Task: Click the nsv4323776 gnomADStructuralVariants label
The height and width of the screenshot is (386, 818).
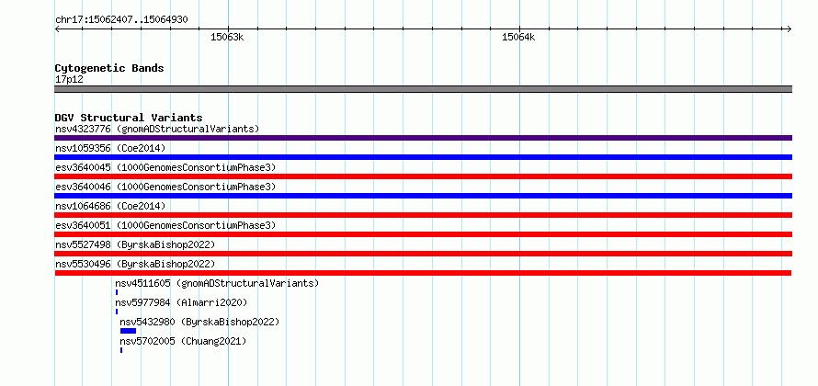Action: [x=157, y=129]
